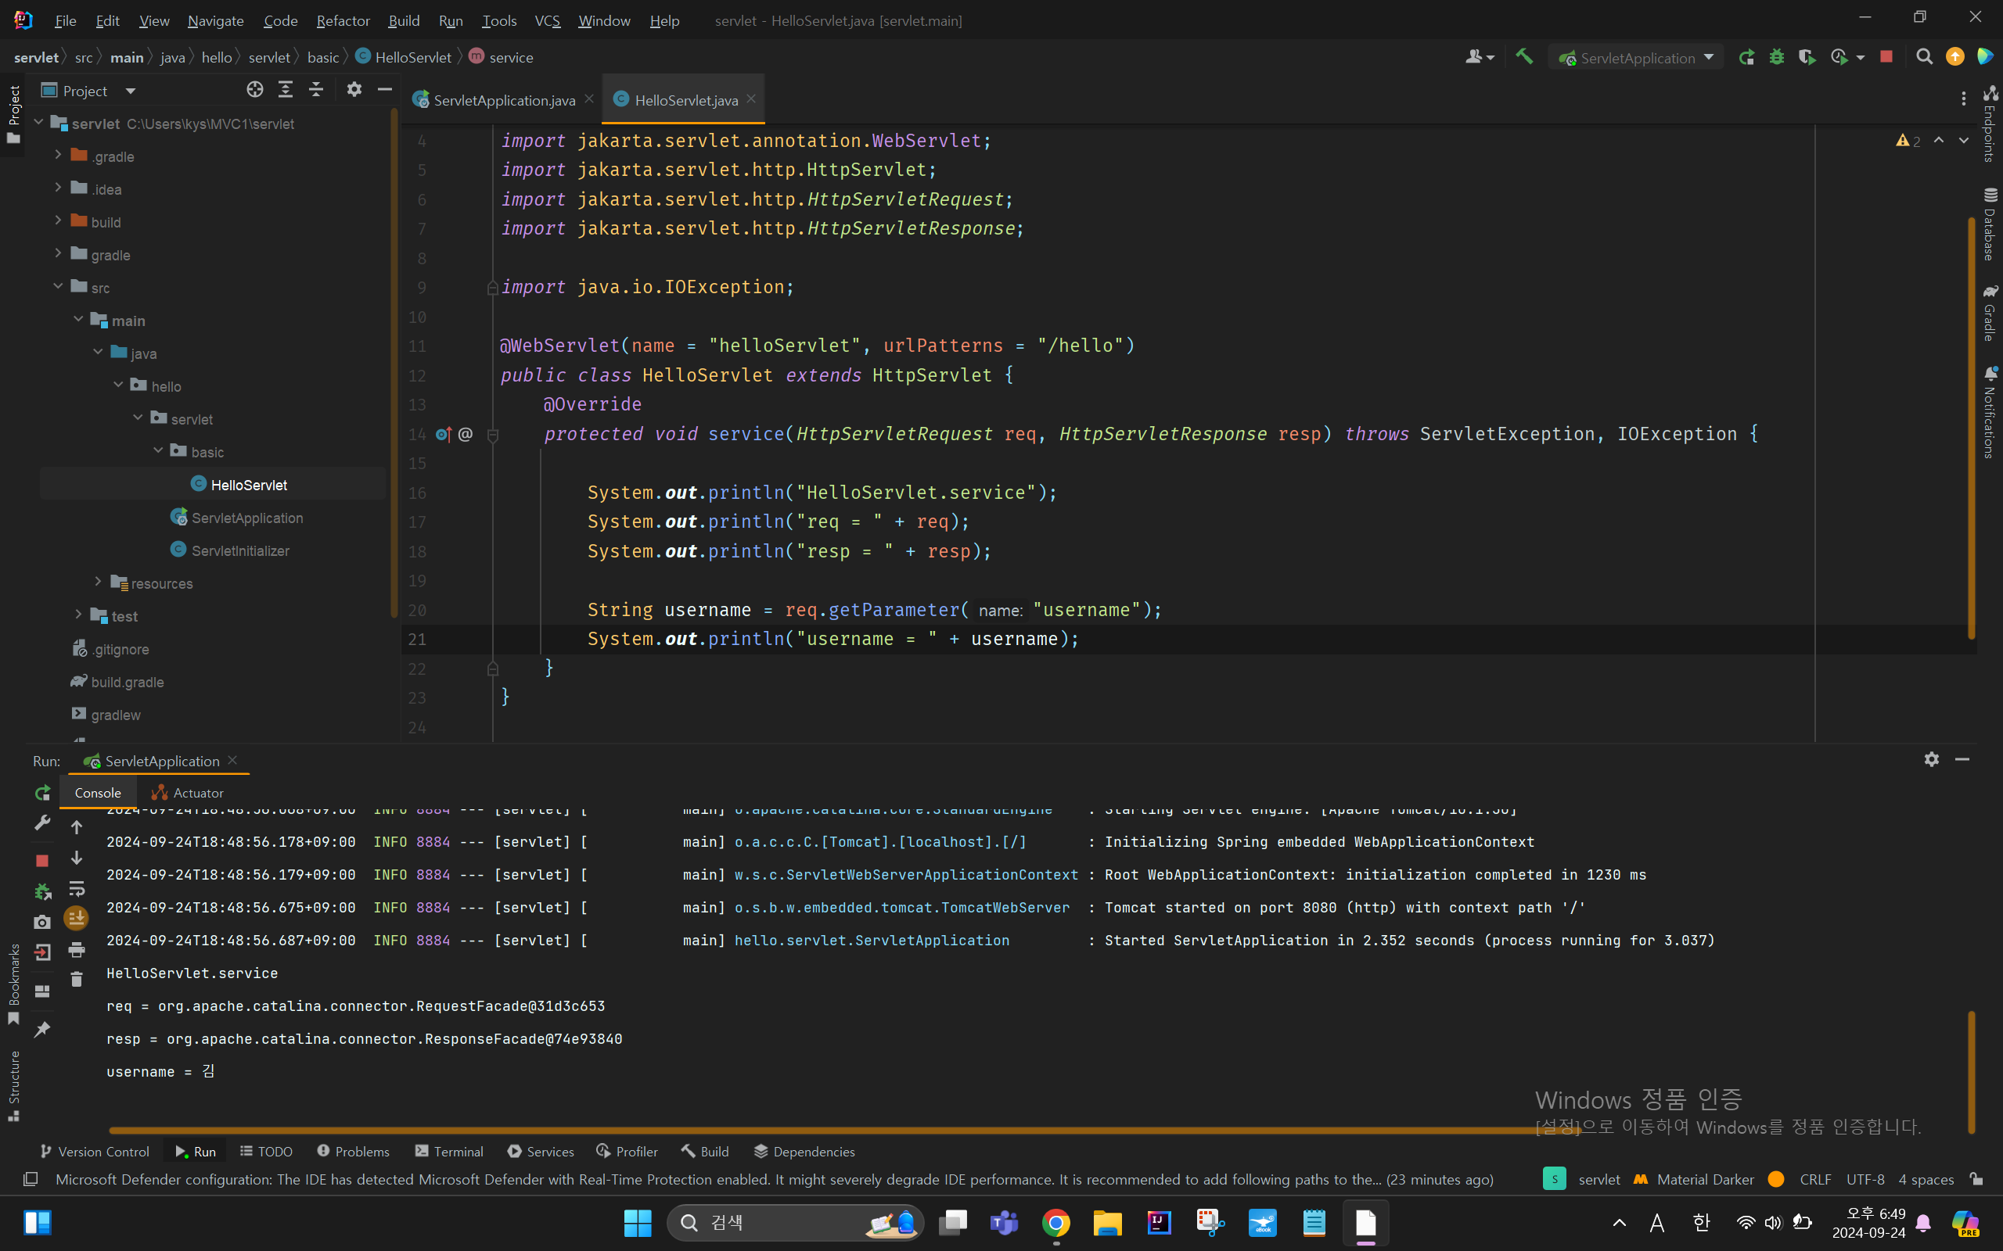Open the ServletApplication run configuration dropdown
The height and width of the screenshot is (1251, 2003).
point(1636,57)
